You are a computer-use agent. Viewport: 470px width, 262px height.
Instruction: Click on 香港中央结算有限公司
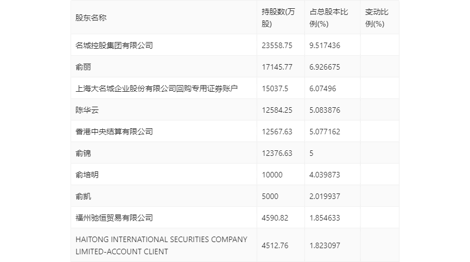[x=114, y=132]
